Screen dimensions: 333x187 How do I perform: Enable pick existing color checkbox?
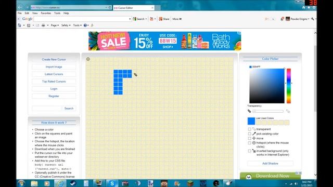coord(250,134)
